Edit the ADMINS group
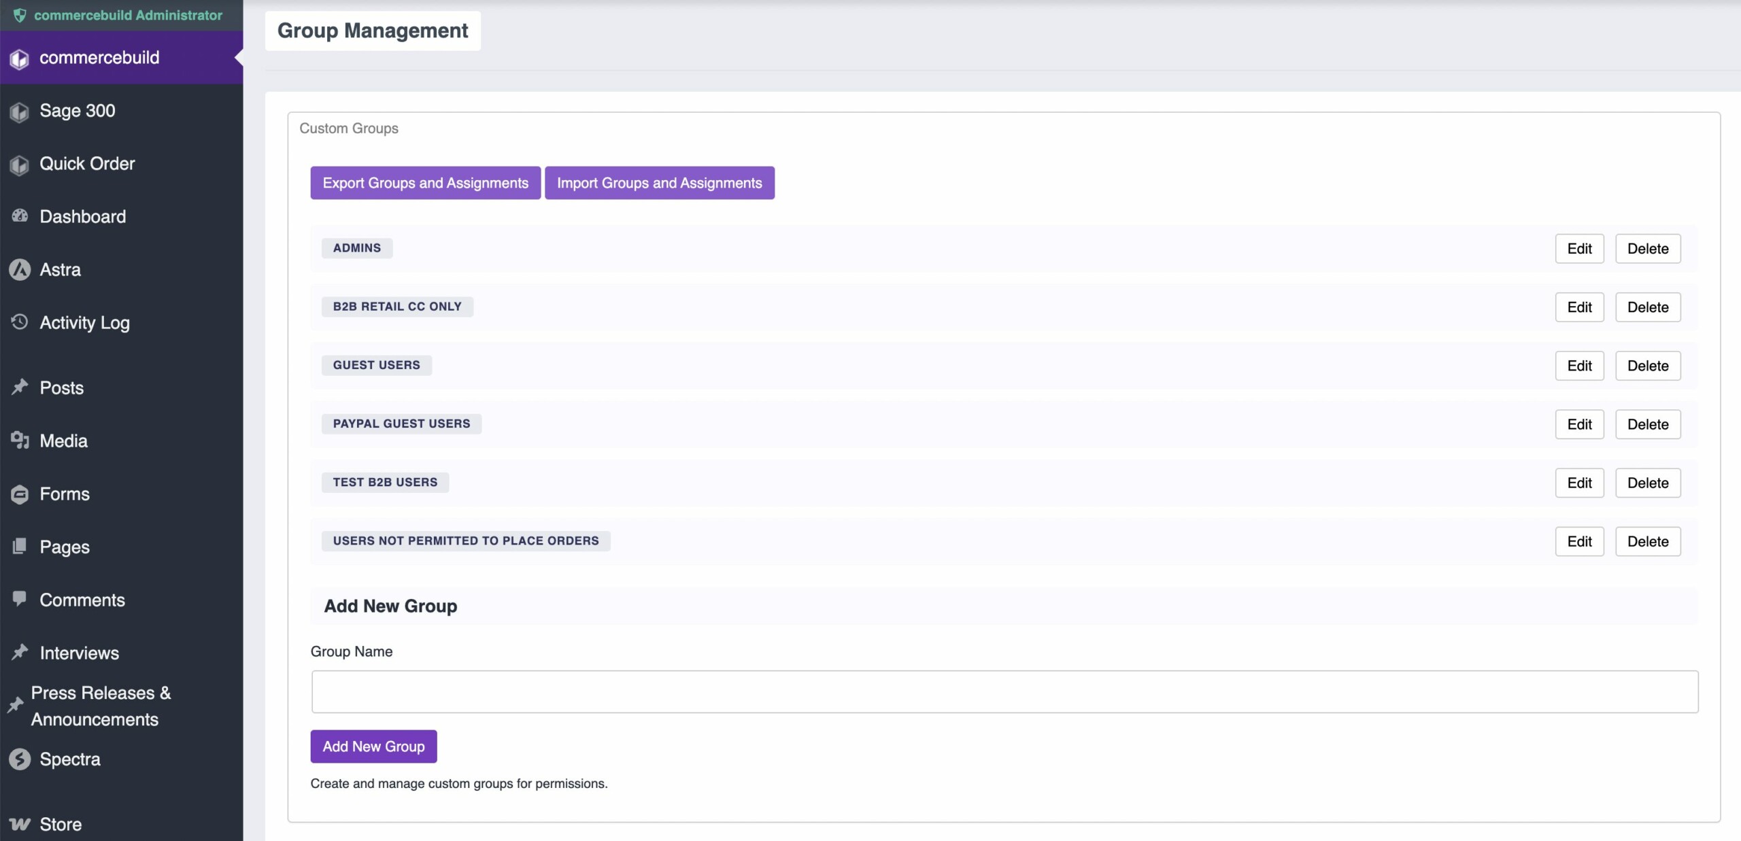The width and height of the screenshot is (1741, 841). coord(1578,249)
